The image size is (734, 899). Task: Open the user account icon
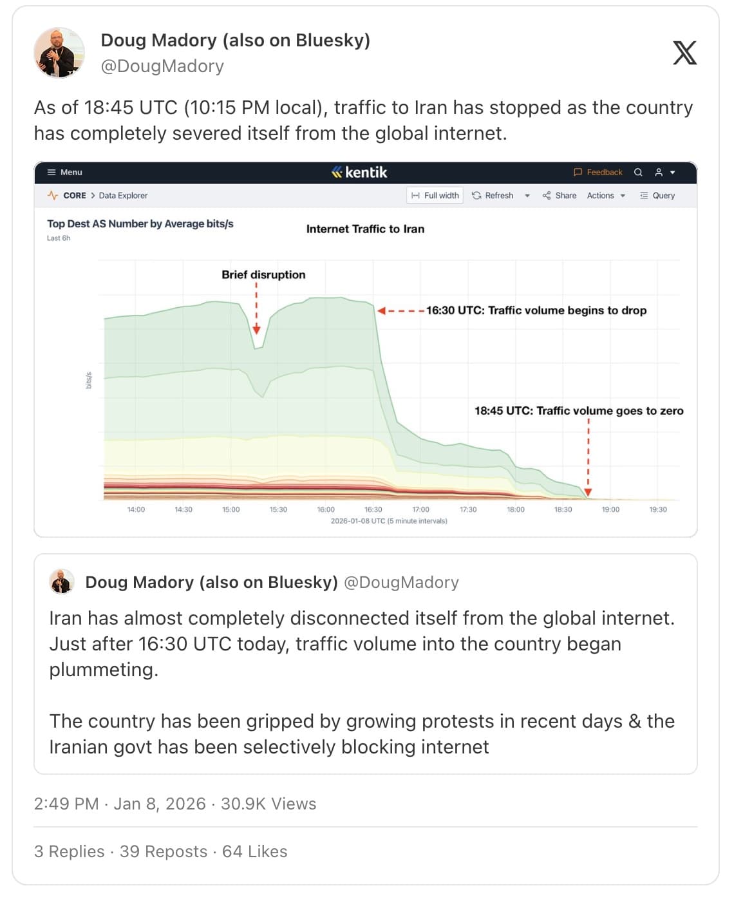coord(659,172)
